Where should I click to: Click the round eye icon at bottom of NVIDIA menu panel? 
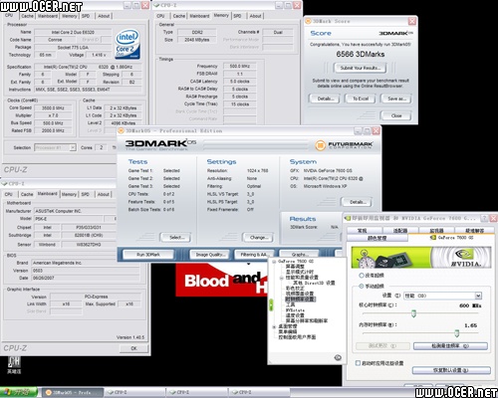click(338, 357)
